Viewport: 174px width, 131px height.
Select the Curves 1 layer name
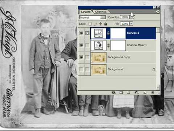pos(133,33)
